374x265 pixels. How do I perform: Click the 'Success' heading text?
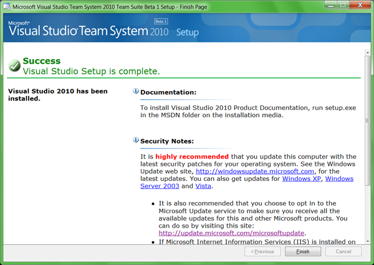(42, 61)
